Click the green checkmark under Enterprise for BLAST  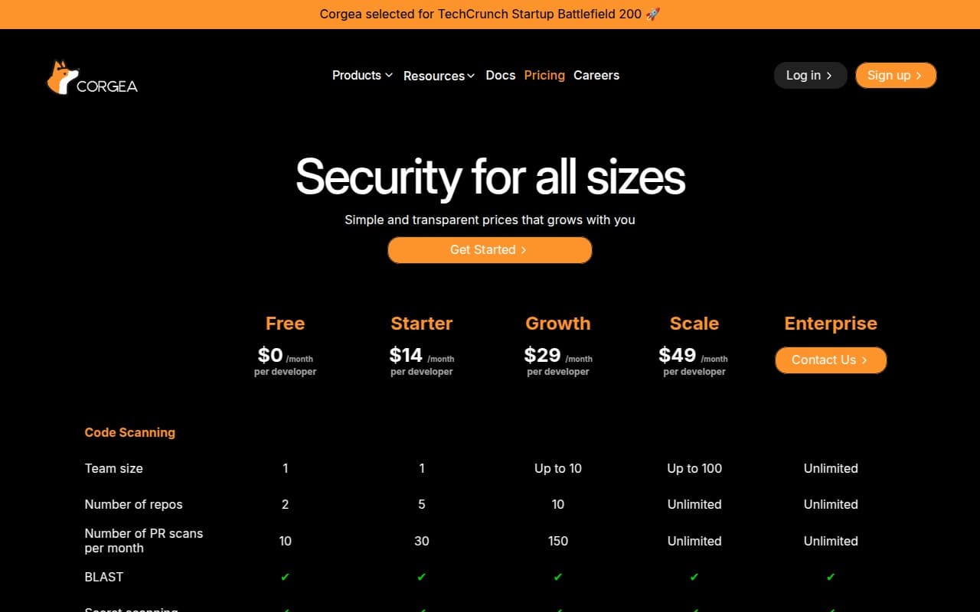tap(830, 577)
